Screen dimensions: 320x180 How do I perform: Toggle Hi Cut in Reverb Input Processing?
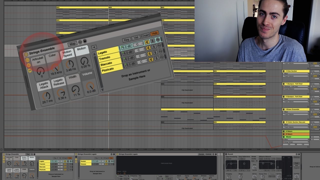coord(234,159)
